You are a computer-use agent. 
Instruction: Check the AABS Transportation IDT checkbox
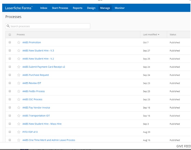(10, 116)
